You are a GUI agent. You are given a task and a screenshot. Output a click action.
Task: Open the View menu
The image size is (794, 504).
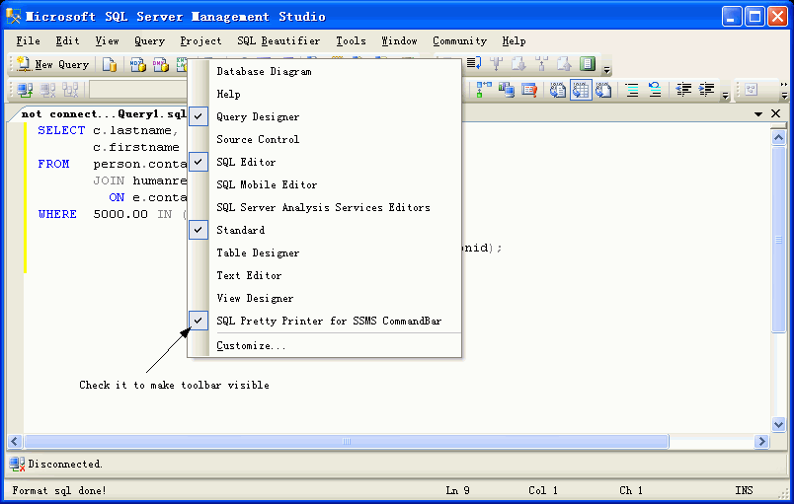pos(107,41)
